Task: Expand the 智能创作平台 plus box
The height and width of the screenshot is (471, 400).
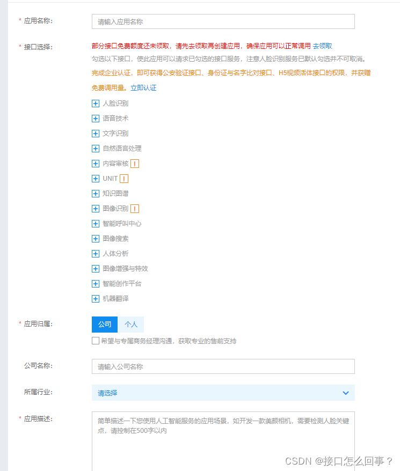Action: (x=96, y=284)
